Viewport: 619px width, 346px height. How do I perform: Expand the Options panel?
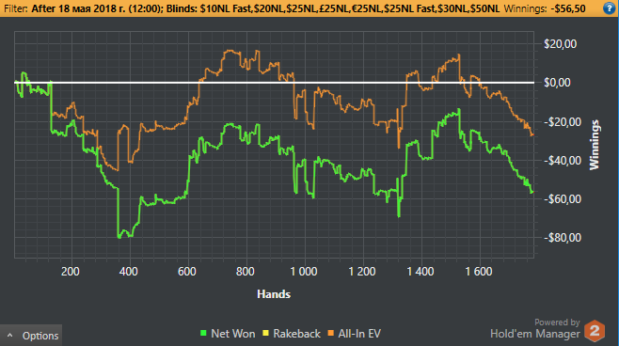coord(31,336)
